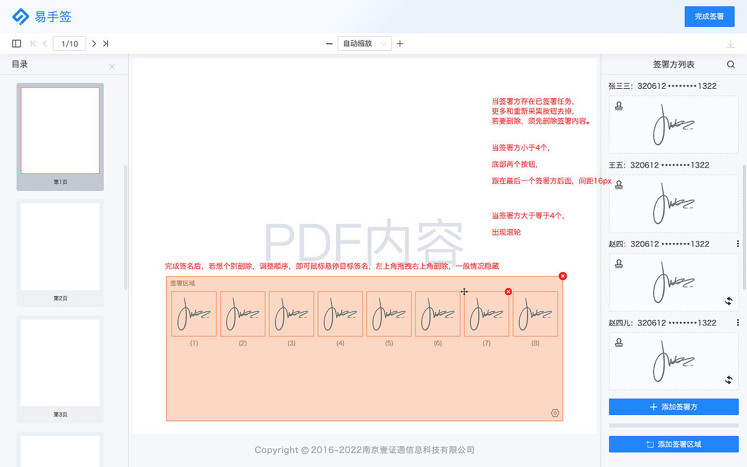Click the 添加签署方 button

click(673, 407)
